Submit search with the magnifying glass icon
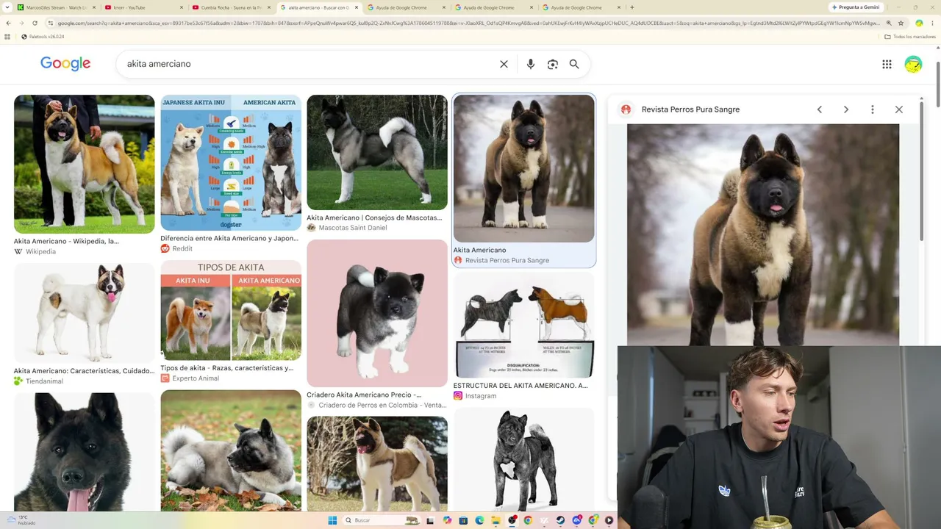 click(x=574, y=64)
